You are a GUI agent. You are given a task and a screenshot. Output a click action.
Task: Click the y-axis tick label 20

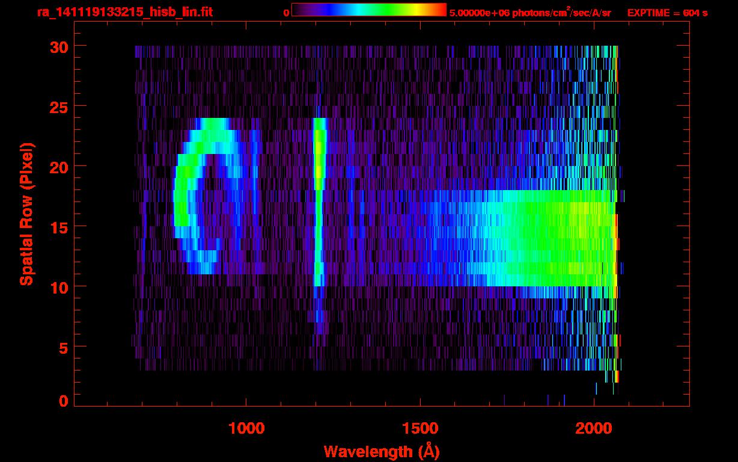coord(58,167)
